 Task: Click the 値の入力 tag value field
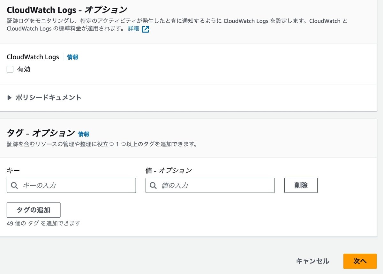click(x=210, y=185)
